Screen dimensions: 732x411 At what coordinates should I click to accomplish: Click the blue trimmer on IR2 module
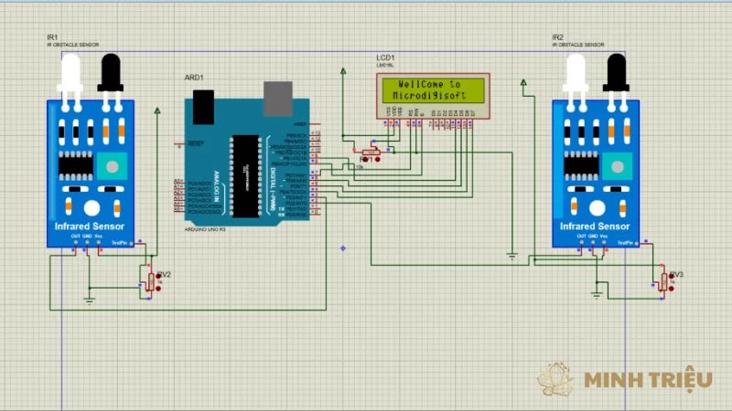(617, 166)
